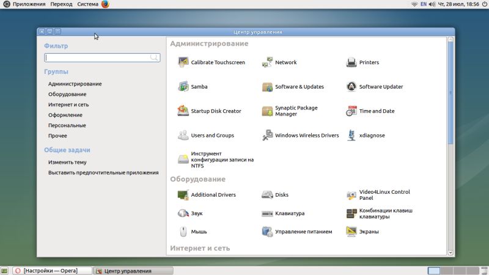Click the show desktop icon in bottom panel

click(4, 271)
